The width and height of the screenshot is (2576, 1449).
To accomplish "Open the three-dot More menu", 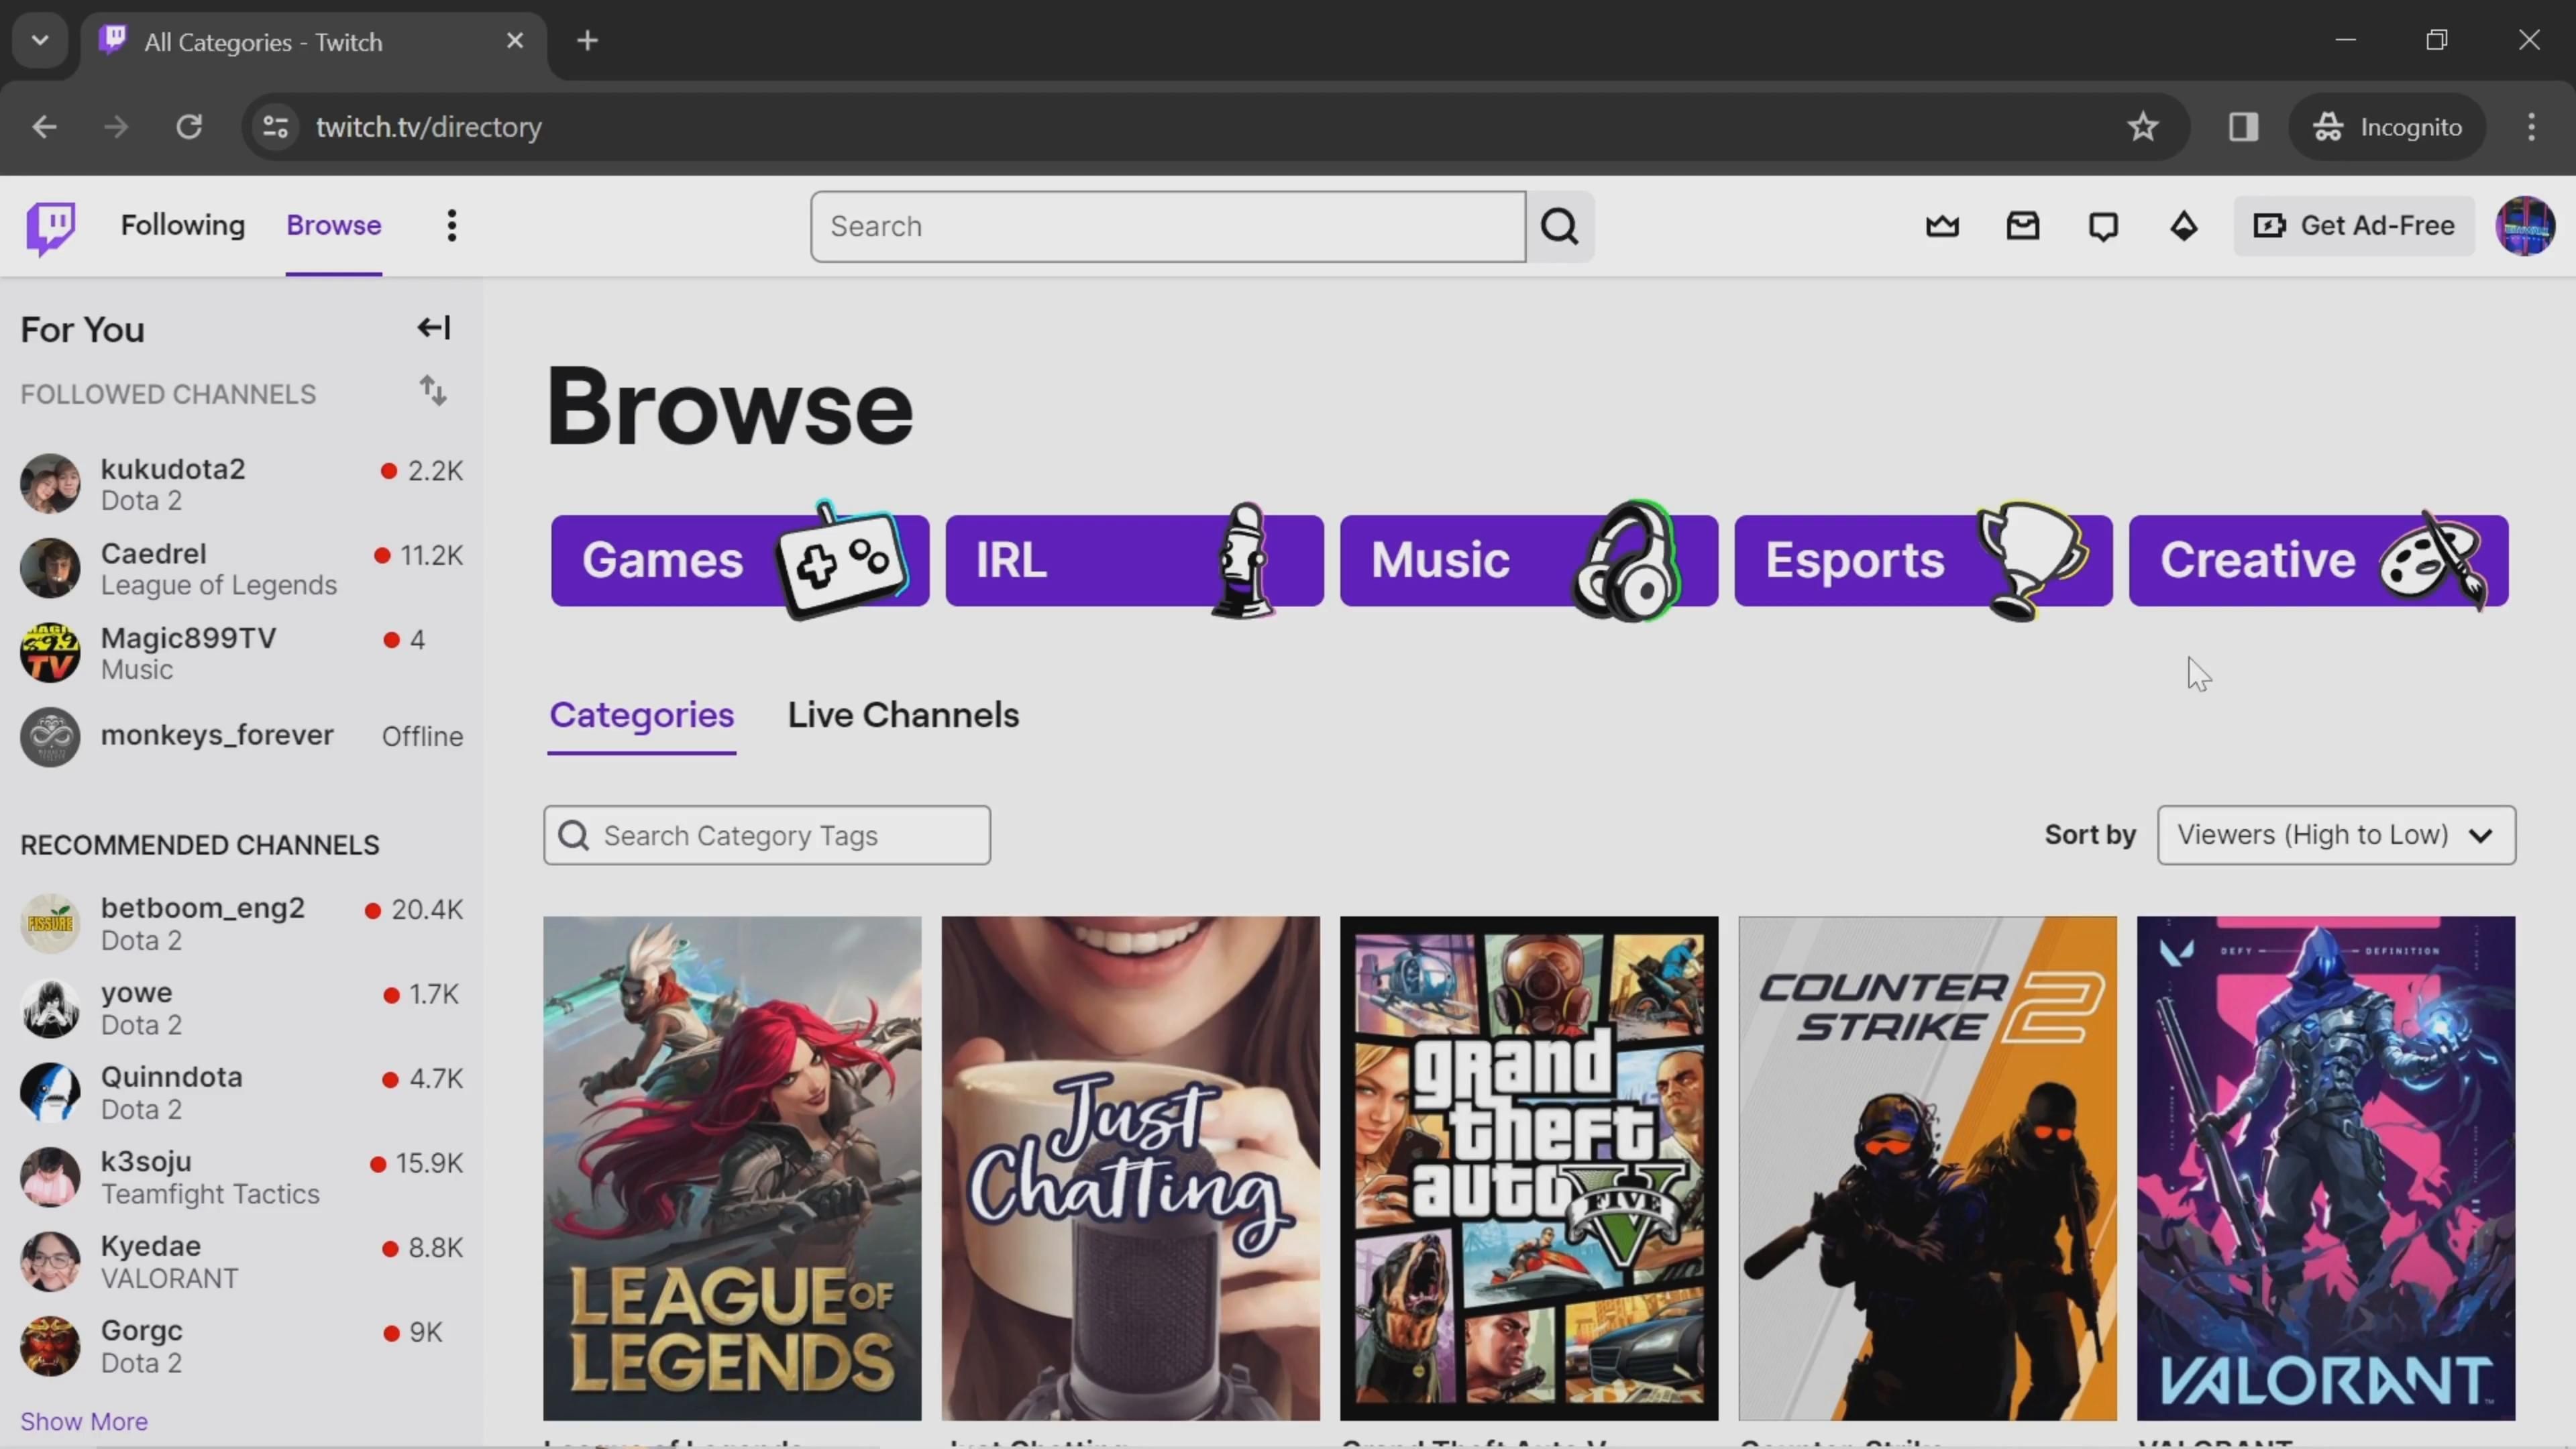I will (x=452, y=226).
